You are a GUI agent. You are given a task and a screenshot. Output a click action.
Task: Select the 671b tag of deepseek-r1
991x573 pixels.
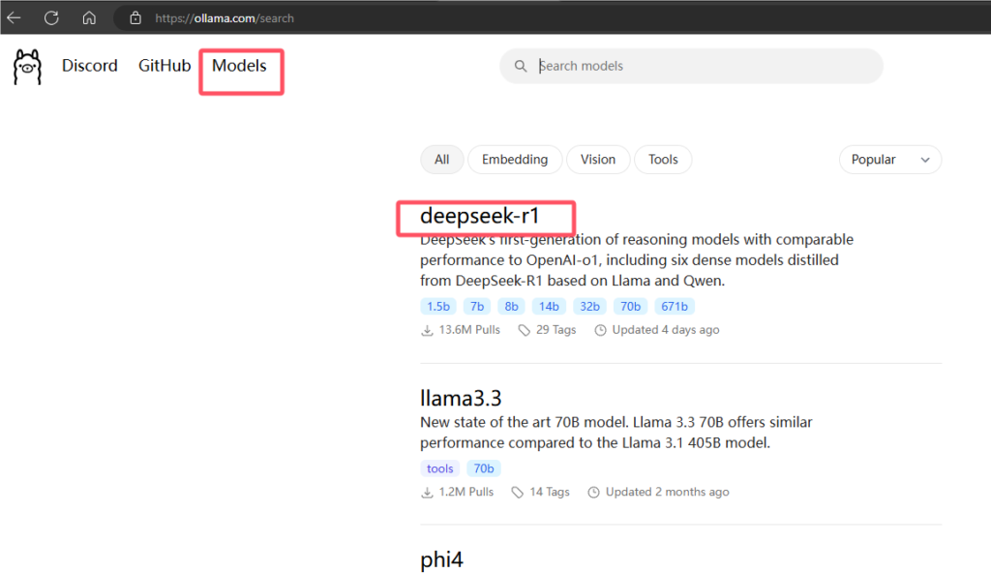(675, 307)
